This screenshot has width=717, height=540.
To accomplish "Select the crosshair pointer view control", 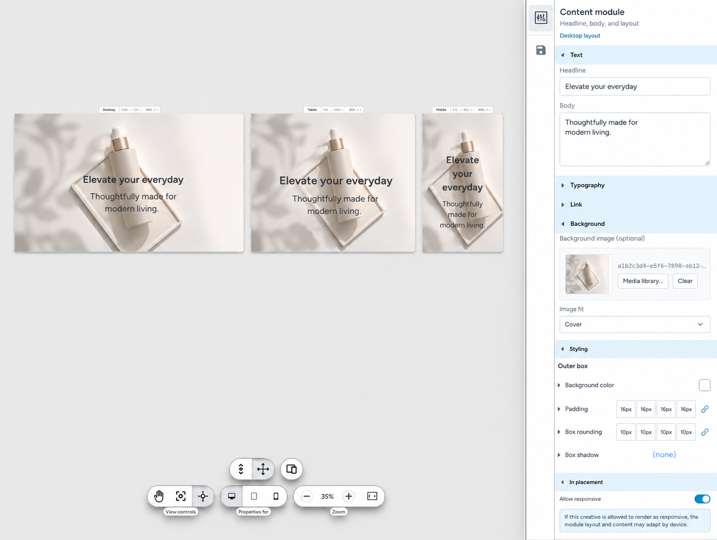I will click(x=203, y=496).
